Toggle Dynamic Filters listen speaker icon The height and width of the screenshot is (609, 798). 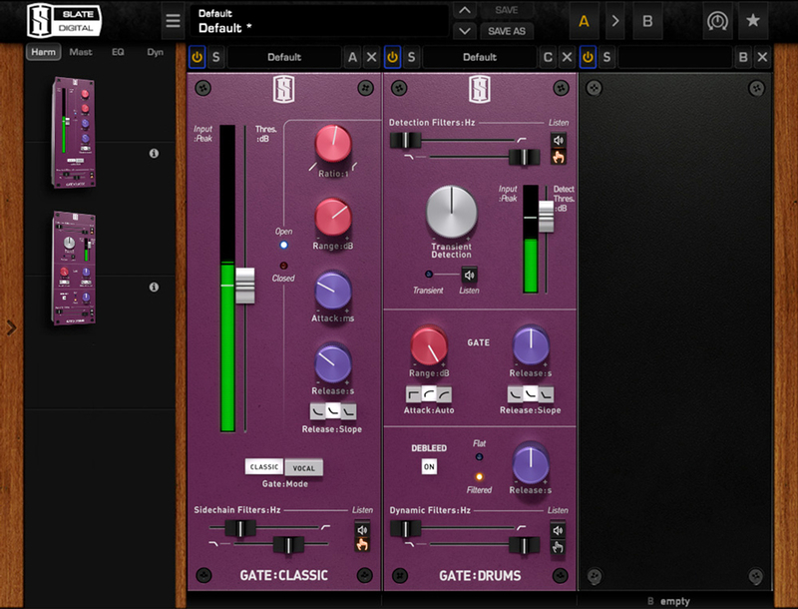(558, 530)
